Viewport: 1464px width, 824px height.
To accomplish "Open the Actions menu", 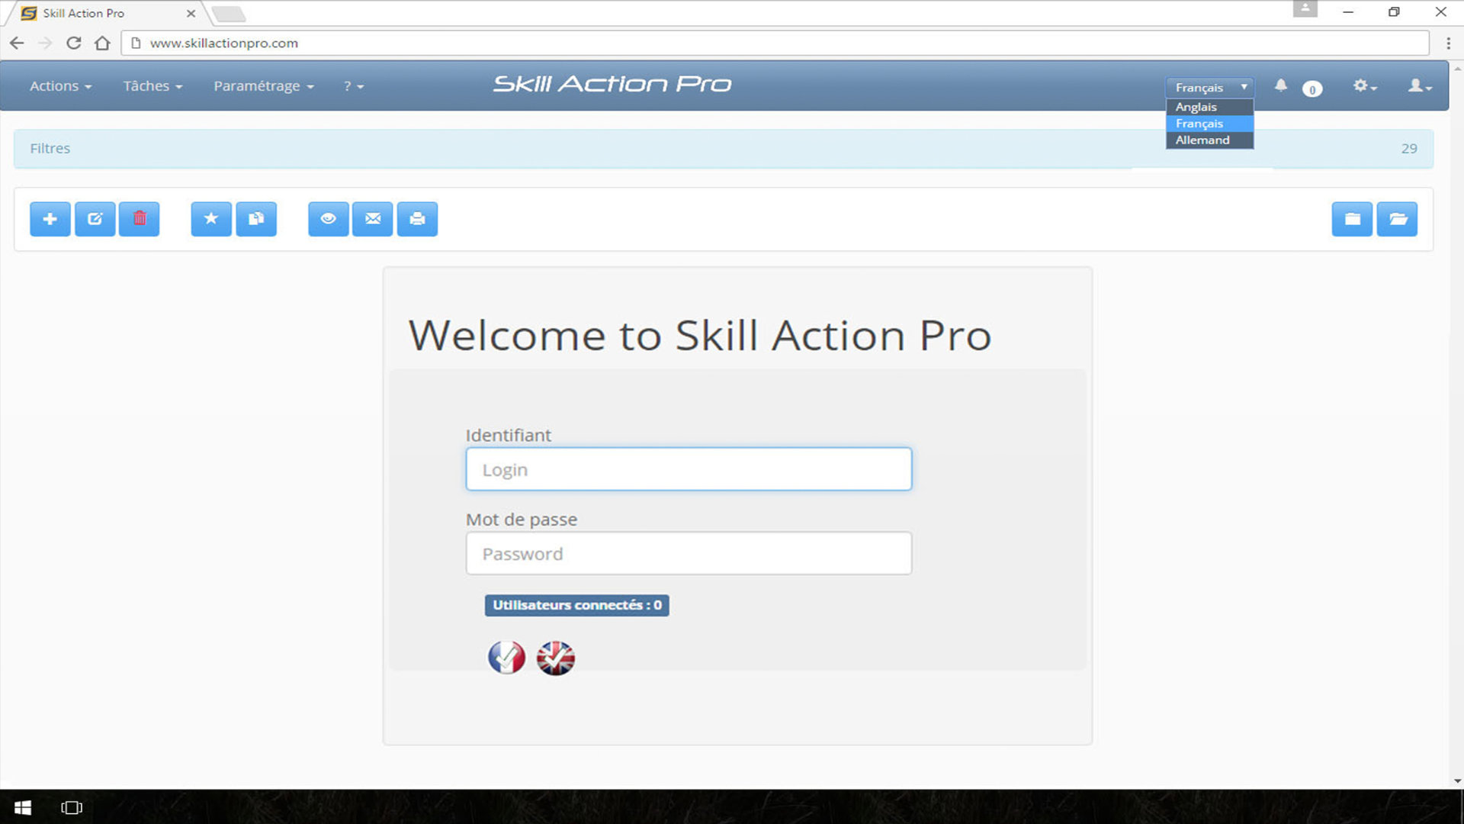I will click(x=60, y=86).
